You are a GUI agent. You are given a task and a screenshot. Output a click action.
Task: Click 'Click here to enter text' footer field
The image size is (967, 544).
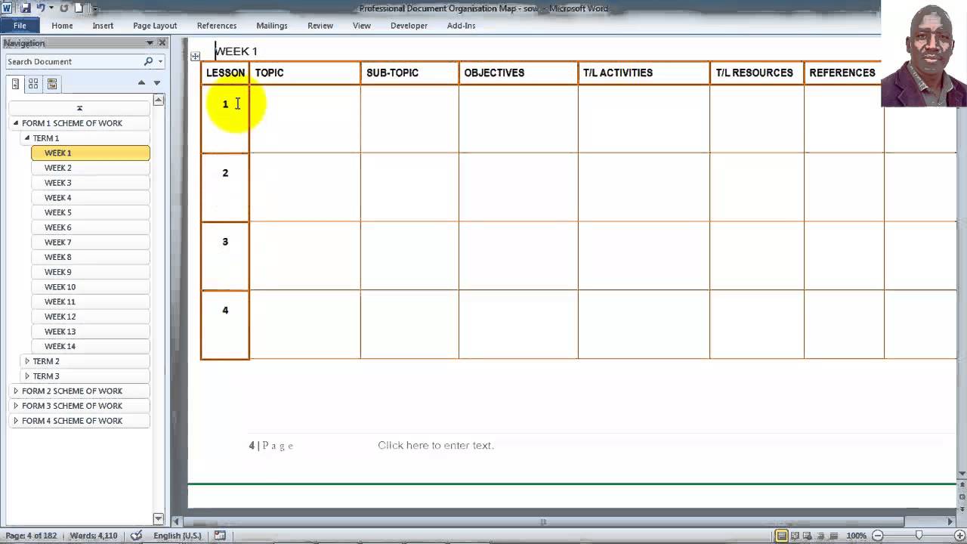pyautogui.click(x=436, y=445)
